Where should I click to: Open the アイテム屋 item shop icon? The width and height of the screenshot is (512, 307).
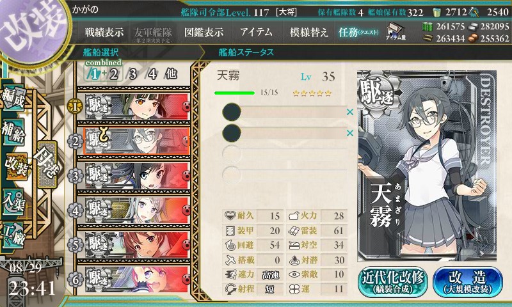pos(396,31)
